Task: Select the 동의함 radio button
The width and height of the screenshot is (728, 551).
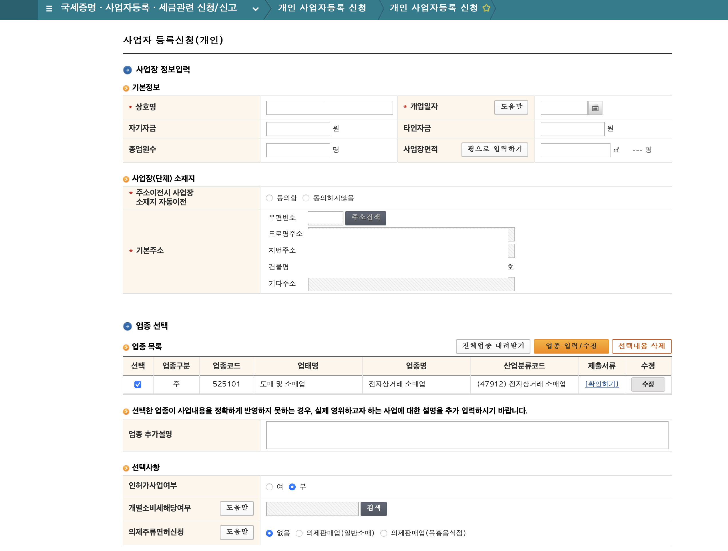Action: pyautogui.click(x=270, y=198)
